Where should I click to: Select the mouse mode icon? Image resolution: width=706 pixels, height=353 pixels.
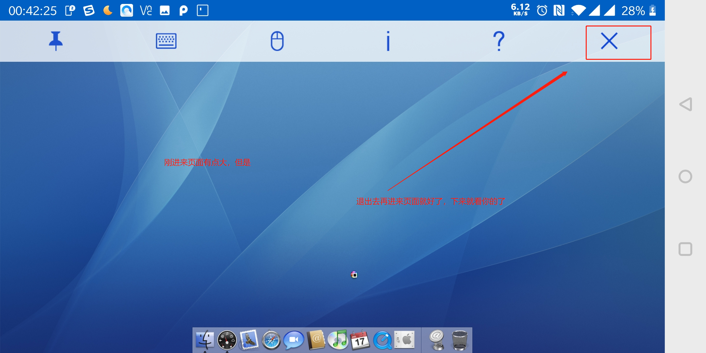click(277, 41)
